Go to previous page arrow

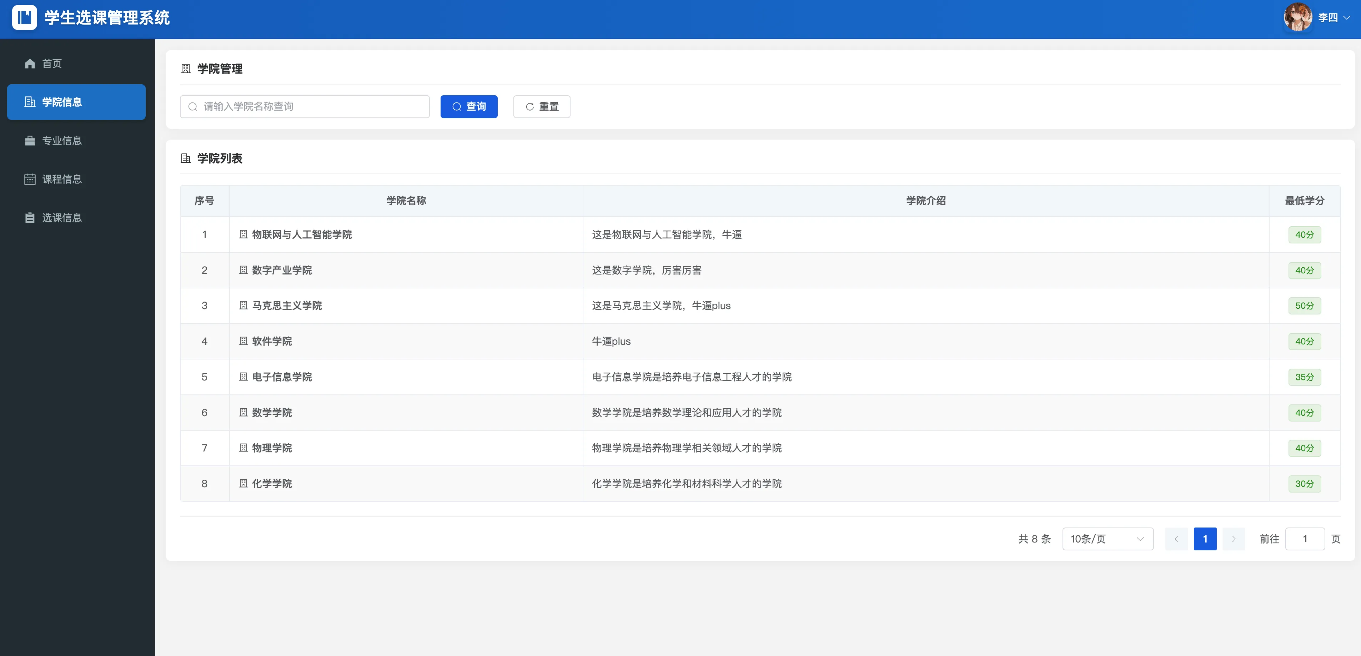(1176, 539)
